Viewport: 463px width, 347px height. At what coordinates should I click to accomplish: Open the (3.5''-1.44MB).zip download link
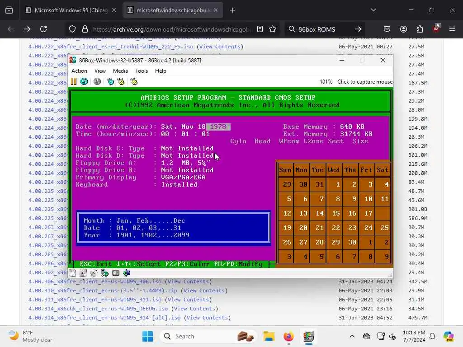tap(103, 291)
